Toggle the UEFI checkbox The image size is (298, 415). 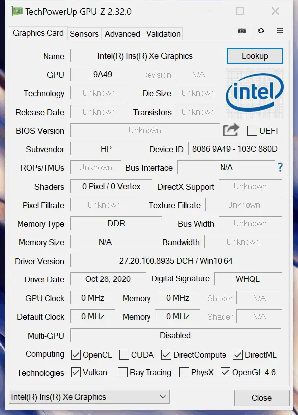click(x=252, y=130)
